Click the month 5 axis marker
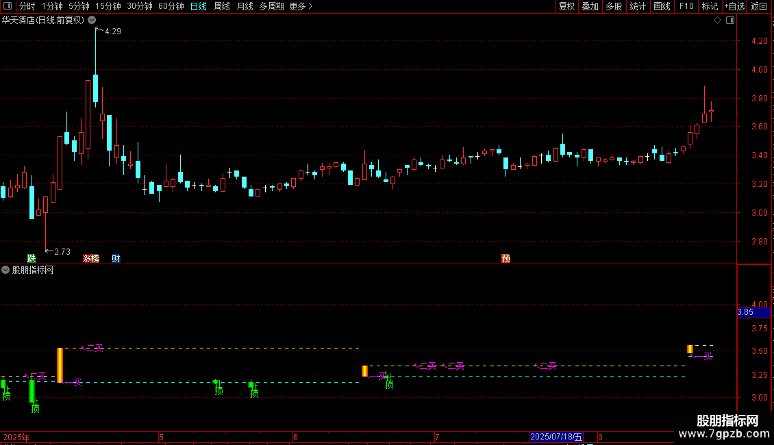 coord(161,437)
